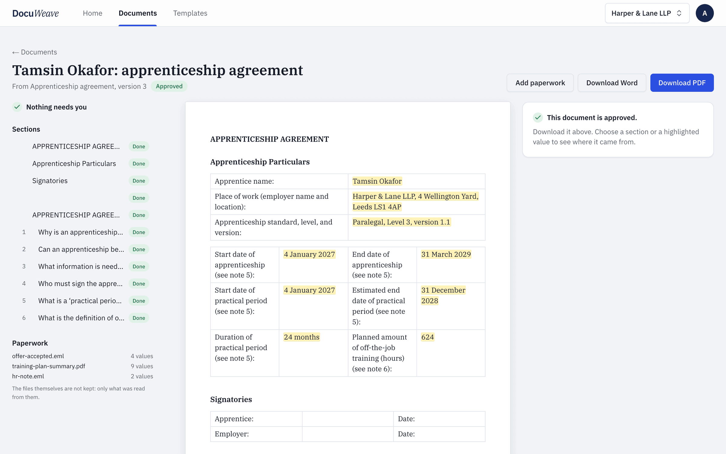Click the highlighted 24 months value

pyautogui.click(x=302, y=337)
